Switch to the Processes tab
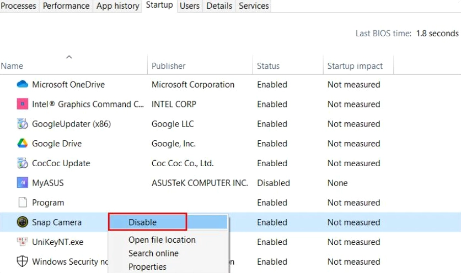The height and width of the screenshot is (273, 461). 19,6
